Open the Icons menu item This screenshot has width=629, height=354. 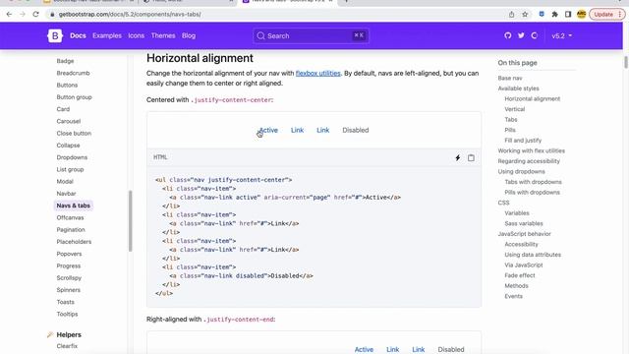[136, 35]
